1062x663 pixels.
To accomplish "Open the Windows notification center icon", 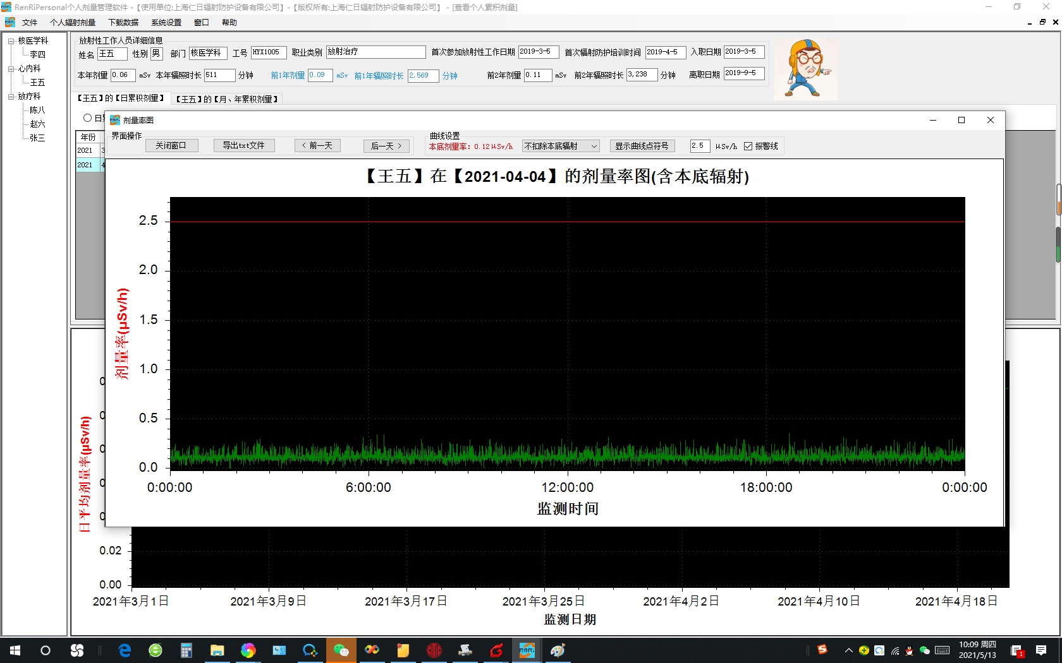I will [1041, 650].
